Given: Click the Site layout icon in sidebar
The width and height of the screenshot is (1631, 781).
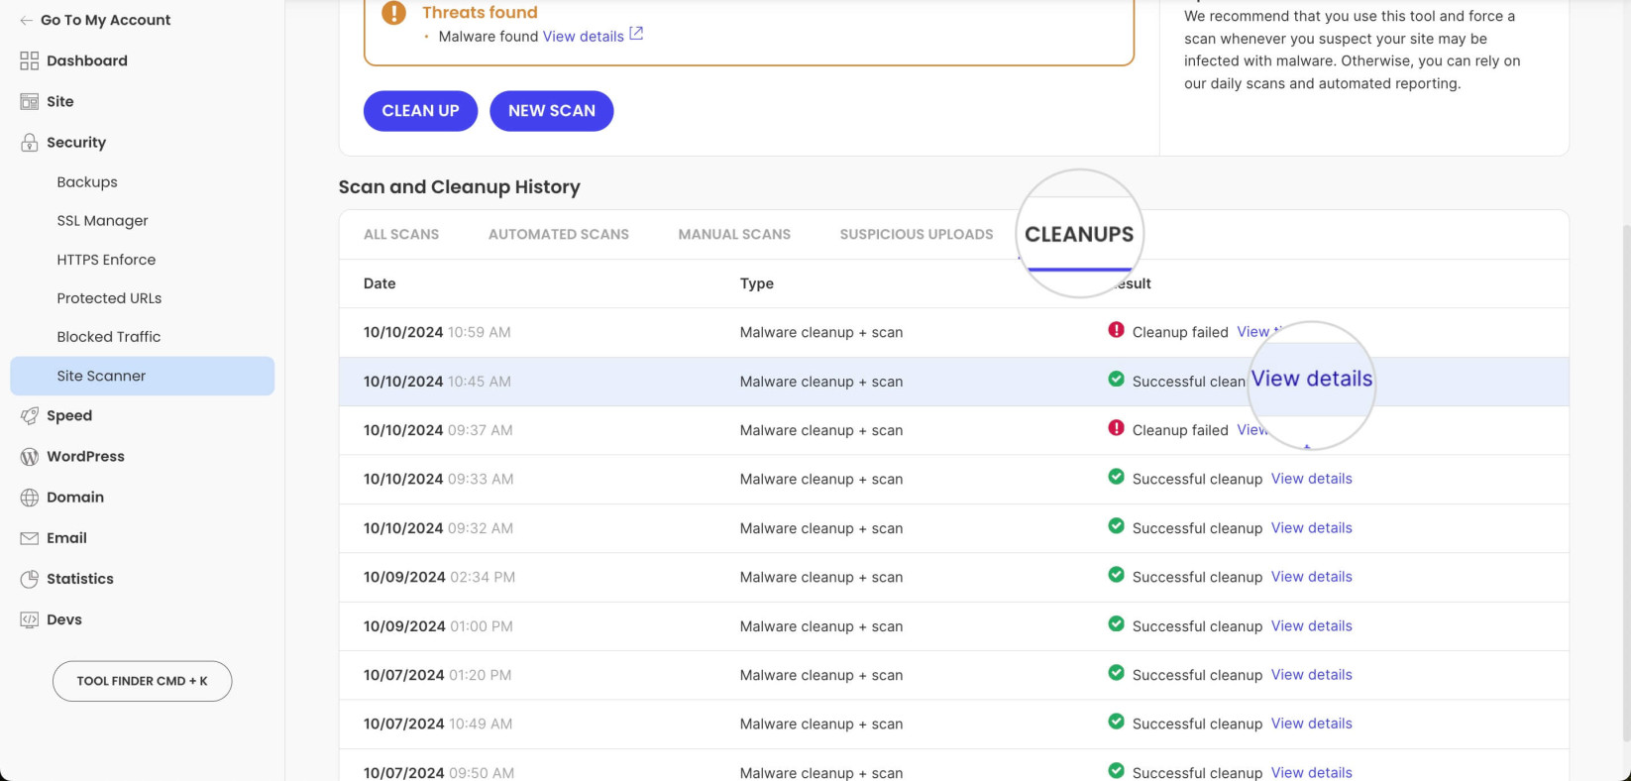Looking at the screenshot, I should click(x=30, y=101).
